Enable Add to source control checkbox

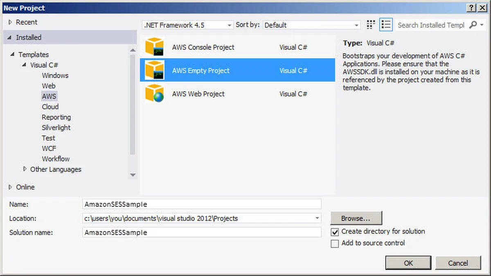coord(335,244)
